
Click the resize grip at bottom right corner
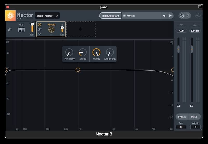[x=201, y=129]
